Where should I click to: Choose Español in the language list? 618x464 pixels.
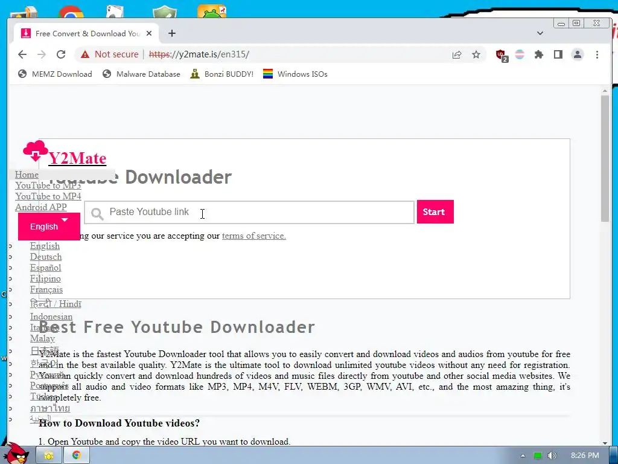tap(46, 268)
